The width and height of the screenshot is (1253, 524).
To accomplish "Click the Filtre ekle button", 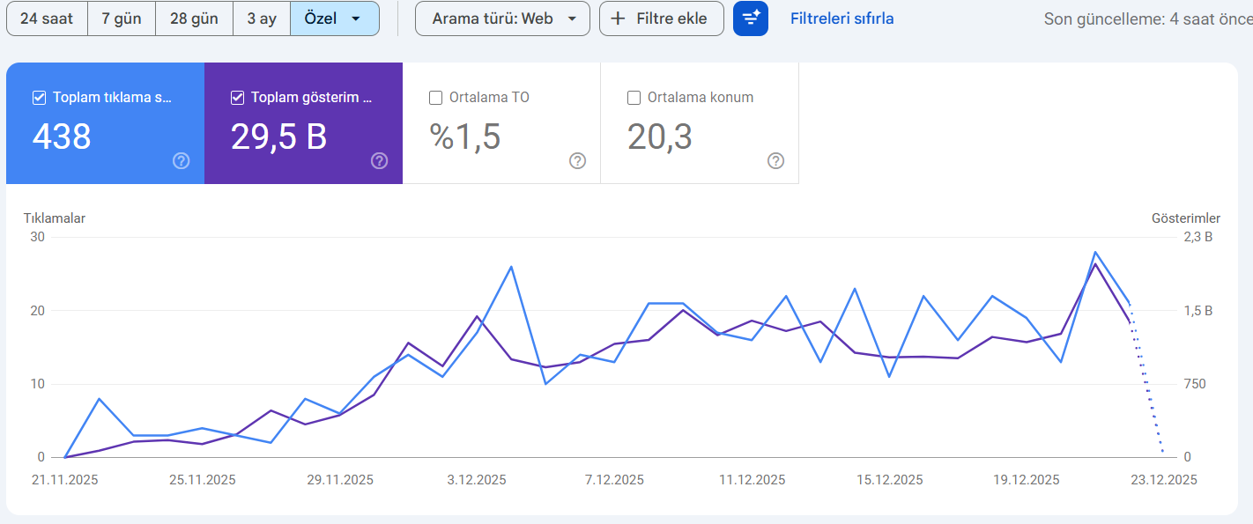I will pyautogui.click(x=662, y=18).
